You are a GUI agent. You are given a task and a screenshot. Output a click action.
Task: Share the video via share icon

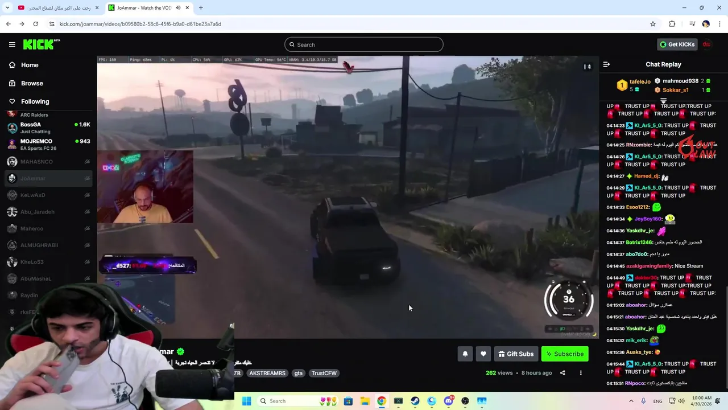562,373
